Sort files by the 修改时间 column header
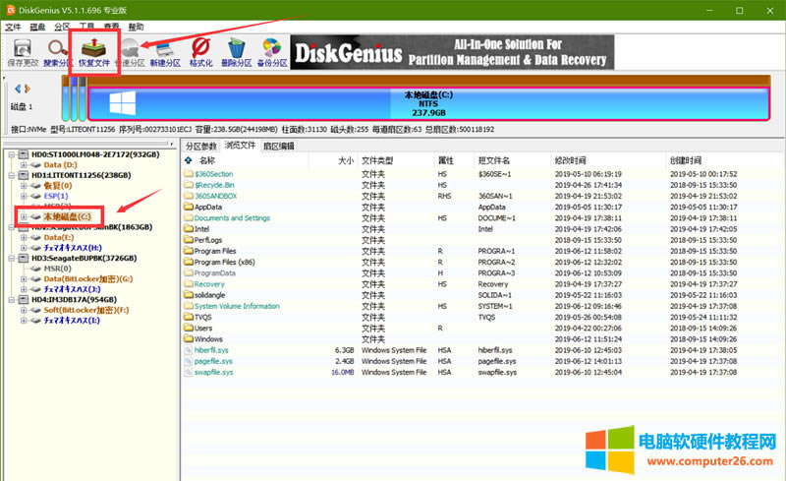The image size is (786, 481). point(570,160)
